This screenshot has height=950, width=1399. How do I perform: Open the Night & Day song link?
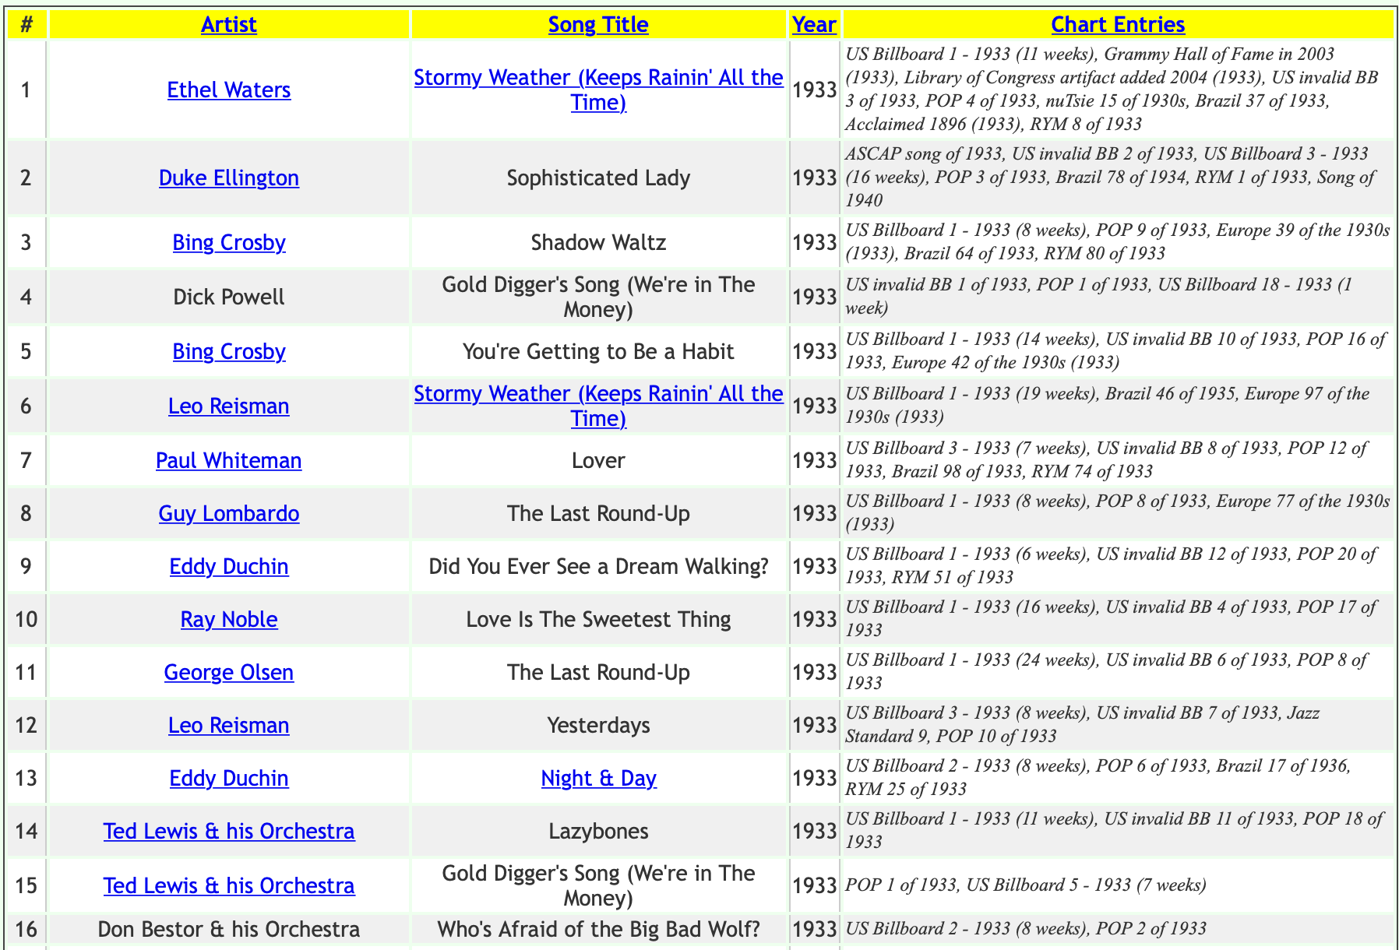click(598, 778)
